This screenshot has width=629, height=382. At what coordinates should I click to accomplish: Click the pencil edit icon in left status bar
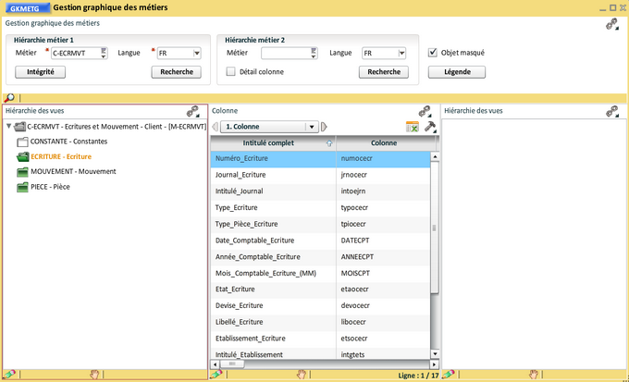pos(9,375)
